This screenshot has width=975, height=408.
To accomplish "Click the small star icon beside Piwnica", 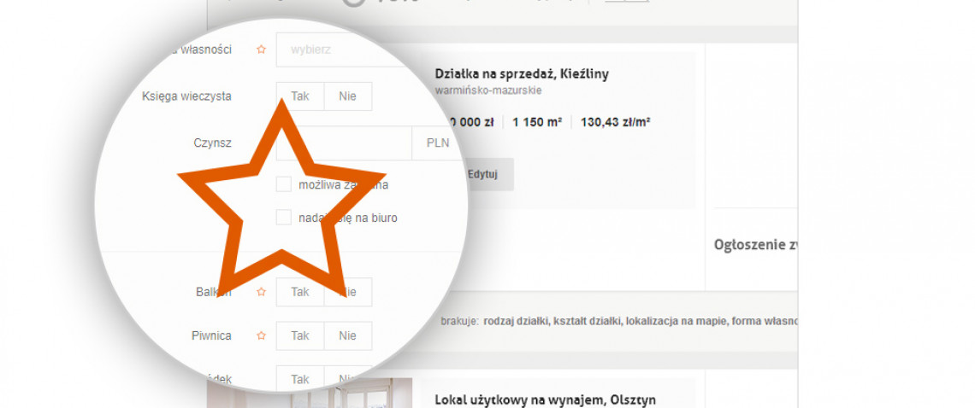I will 261,336.
